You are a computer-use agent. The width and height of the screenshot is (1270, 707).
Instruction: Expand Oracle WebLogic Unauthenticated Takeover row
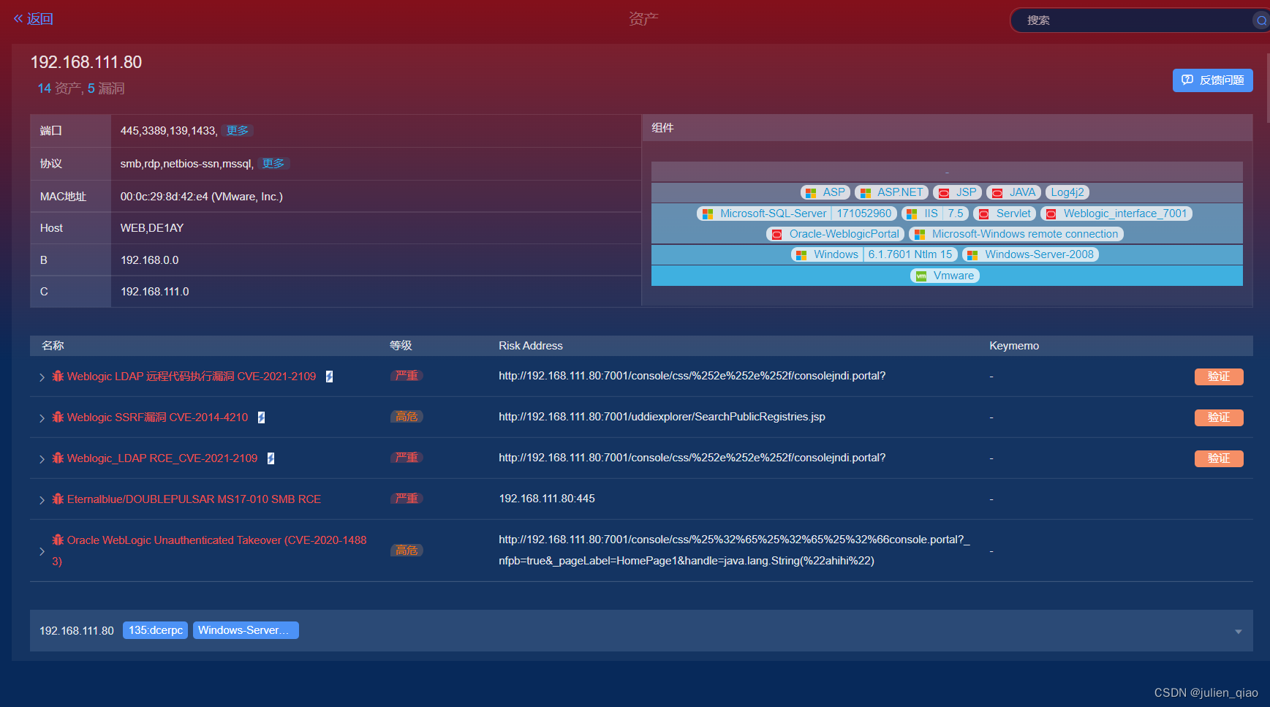pos(42,551)
